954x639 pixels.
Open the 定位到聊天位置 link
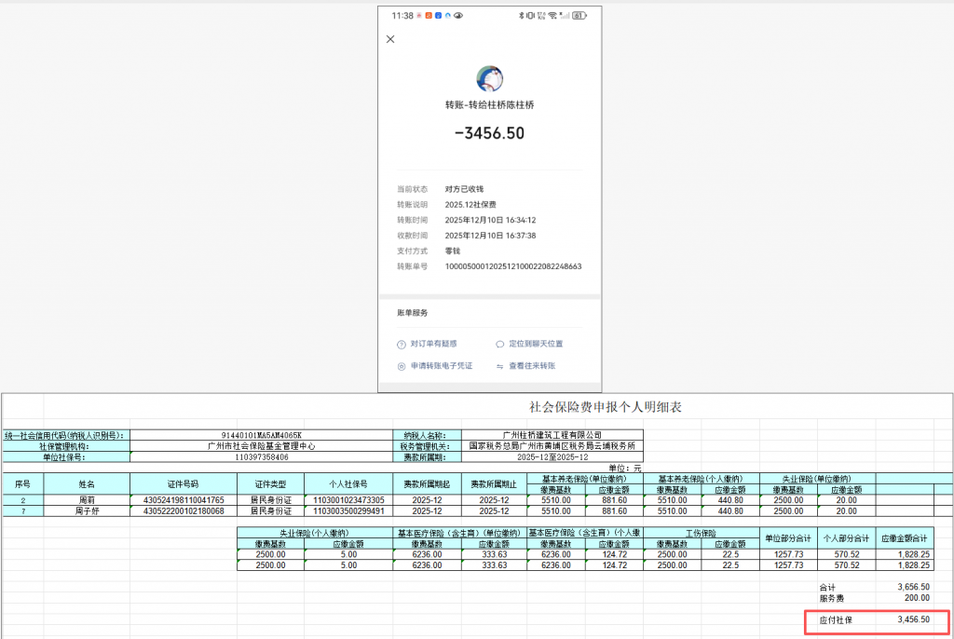(536, 344)
